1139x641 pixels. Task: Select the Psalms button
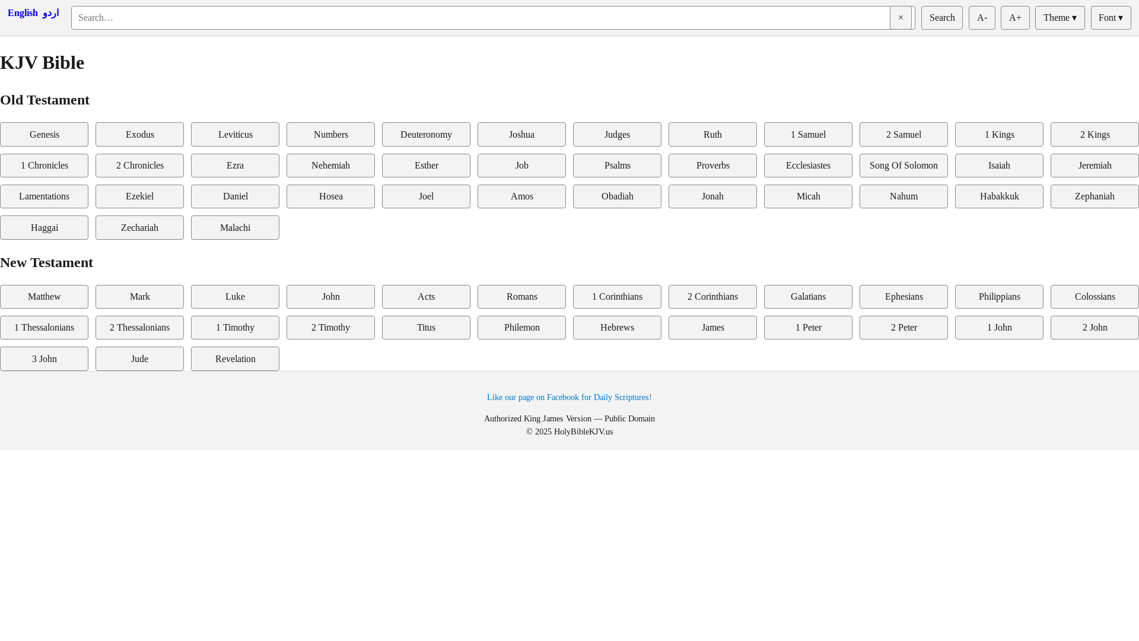click(617, 166)
